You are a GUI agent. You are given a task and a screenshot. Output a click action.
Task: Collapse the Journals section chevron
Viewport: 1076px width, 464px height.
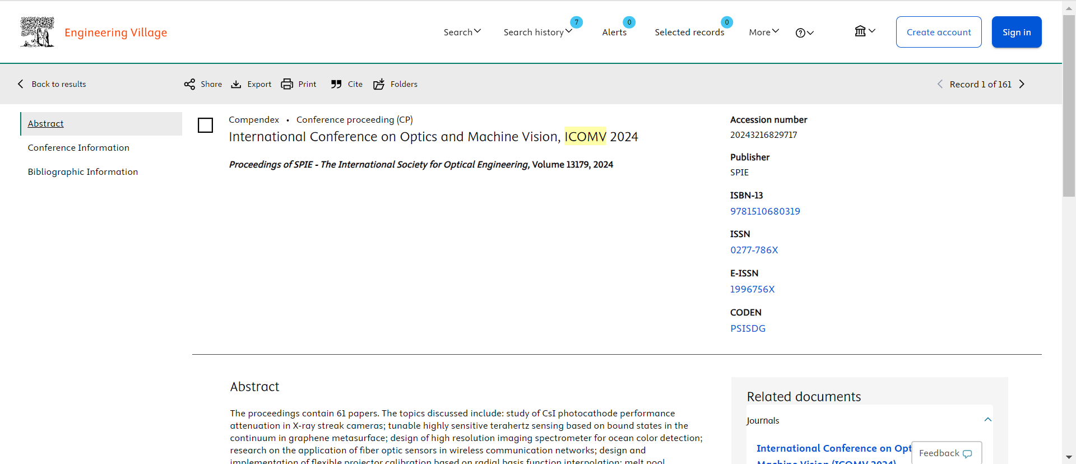tap(988, 420)
